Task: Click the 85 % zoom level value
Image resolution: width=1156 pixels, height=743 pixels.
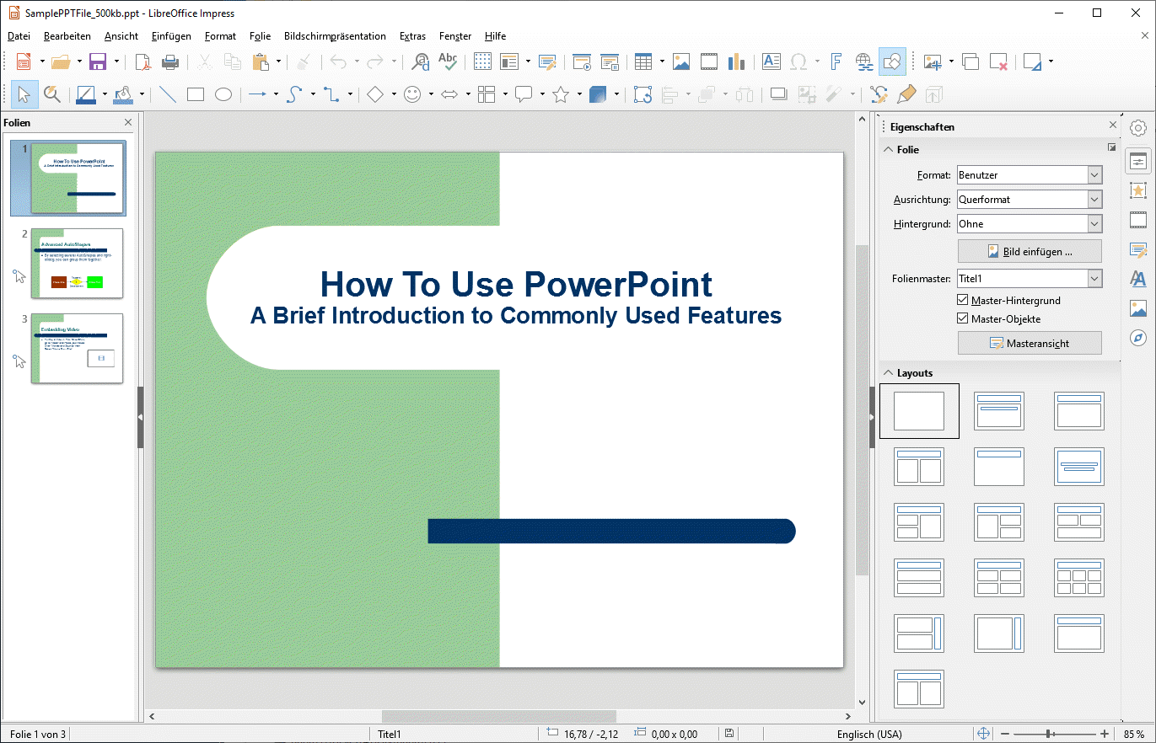Action: [x=1134, y=734]
